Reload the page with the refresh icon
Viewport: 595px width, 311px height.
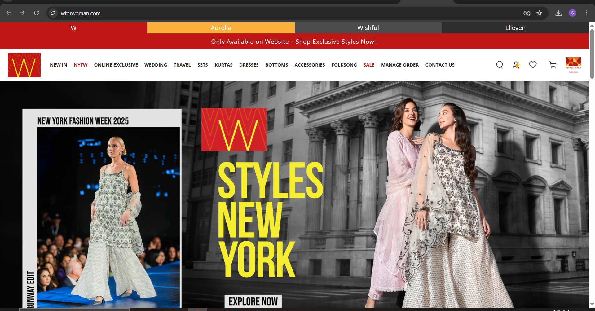(36, 13)
